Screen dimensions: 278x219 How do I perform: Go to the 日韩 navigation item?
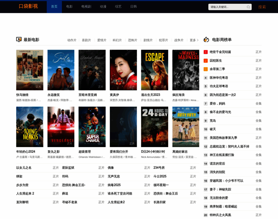[x=134, y=7]
